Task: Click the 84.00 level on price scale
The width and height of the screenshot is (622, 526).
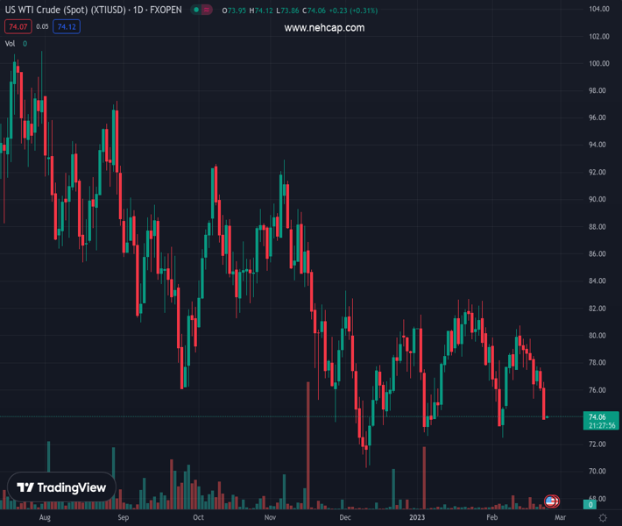Action: (599, 281)
